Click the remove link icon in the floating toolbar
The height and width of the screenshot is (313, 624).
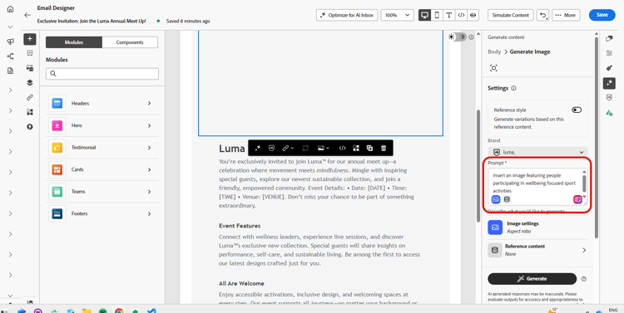305,148
